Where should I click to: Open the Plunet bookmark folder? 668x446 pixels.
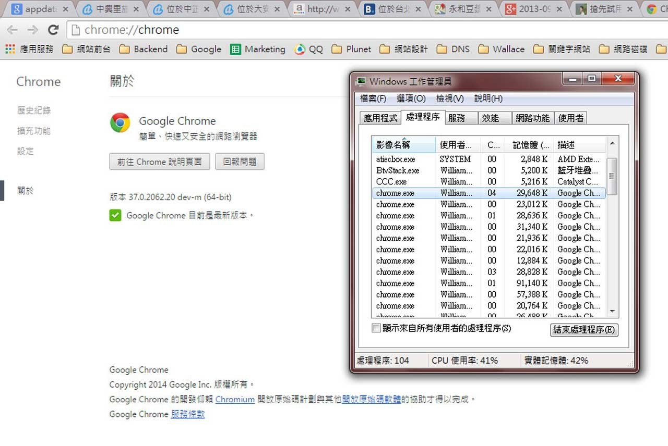351,49
